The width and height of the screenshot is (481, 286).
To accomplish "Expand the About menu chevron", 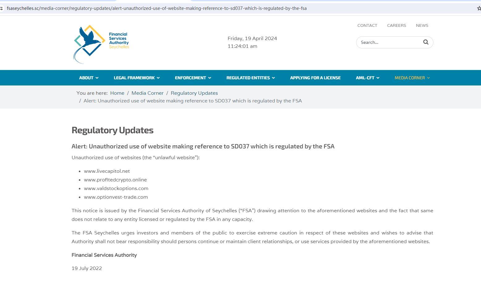I will 97,78.
